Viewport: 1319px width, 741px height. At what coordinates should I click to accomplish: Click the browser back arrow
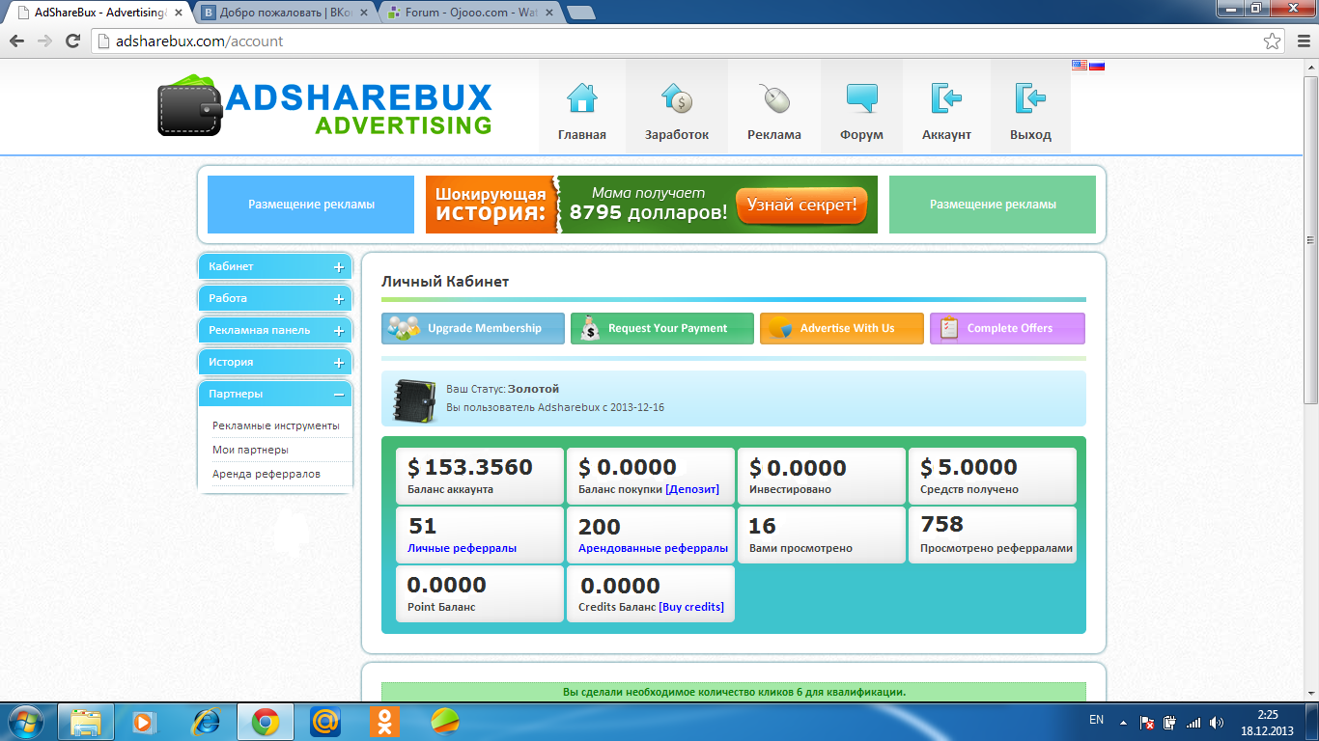point(16,41)
